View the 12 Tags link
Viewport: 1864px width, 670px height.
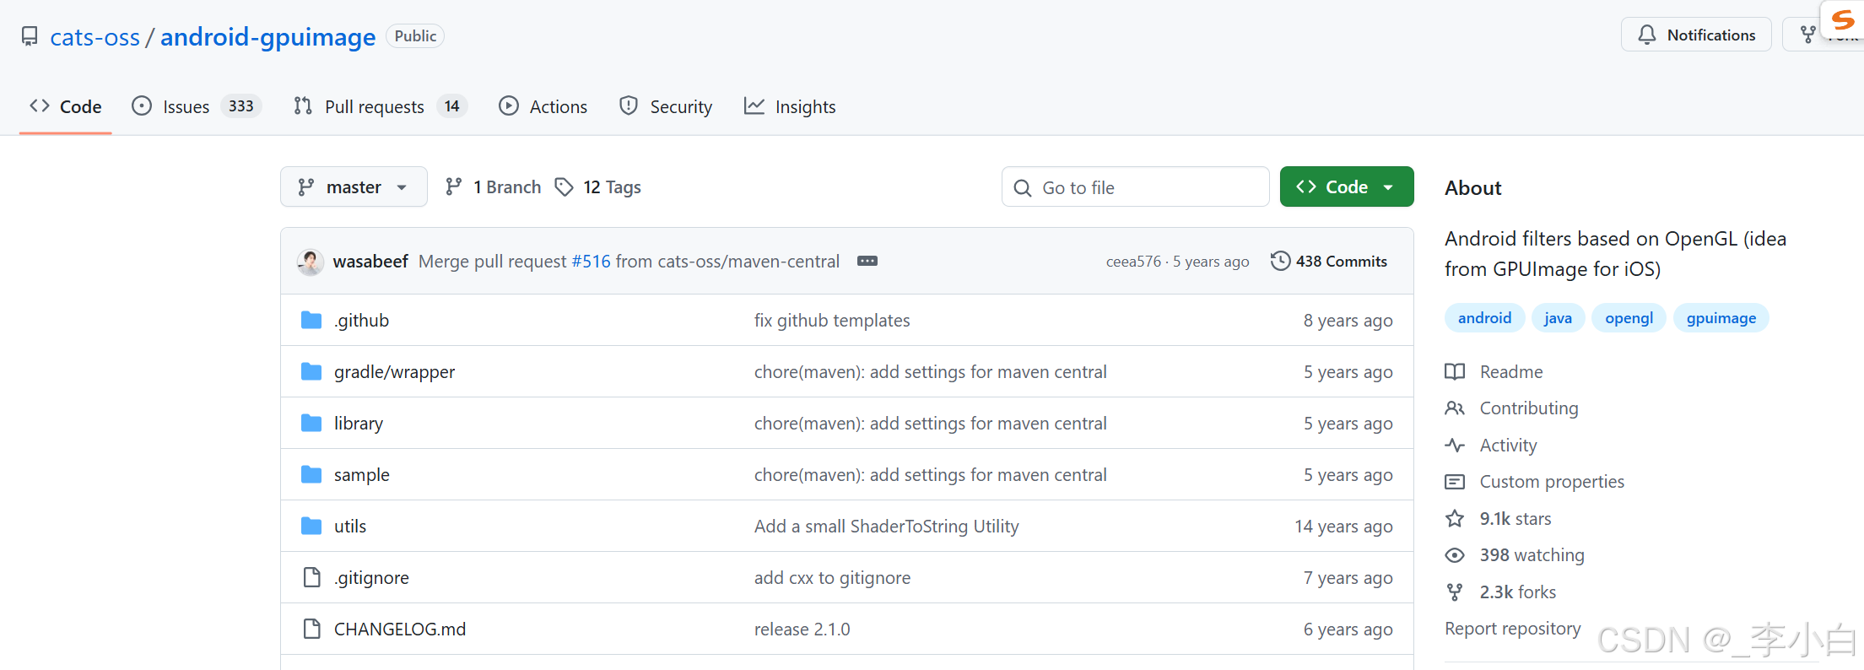(x=598, y=186)
